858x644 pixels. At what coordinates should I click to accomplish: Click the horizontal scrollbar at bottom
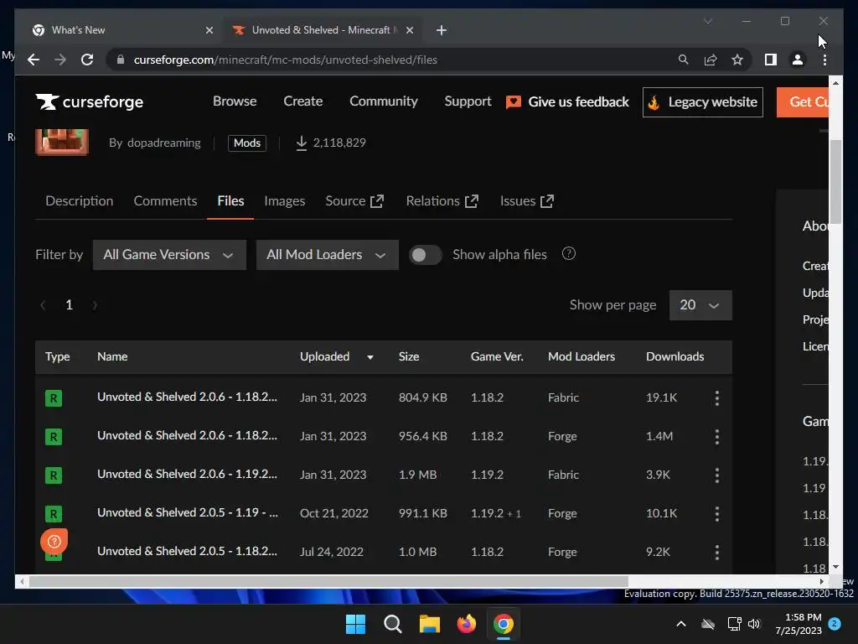pos(328,582)
